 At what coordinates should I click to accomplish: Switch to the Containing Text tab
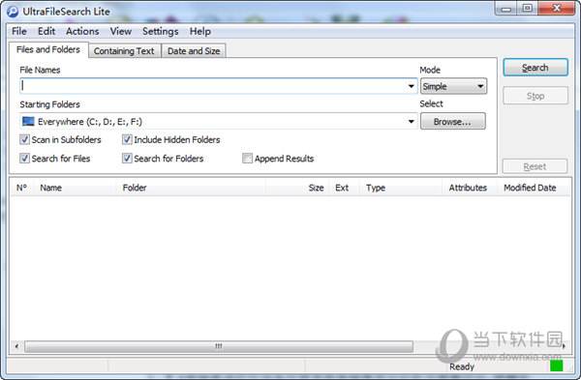[124, 51]
